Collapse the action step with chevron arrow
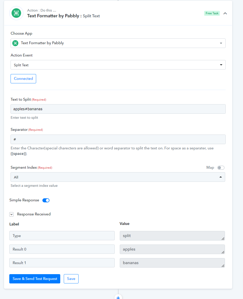This screenshot has width=243, height=299. click(x=225, y=13)
